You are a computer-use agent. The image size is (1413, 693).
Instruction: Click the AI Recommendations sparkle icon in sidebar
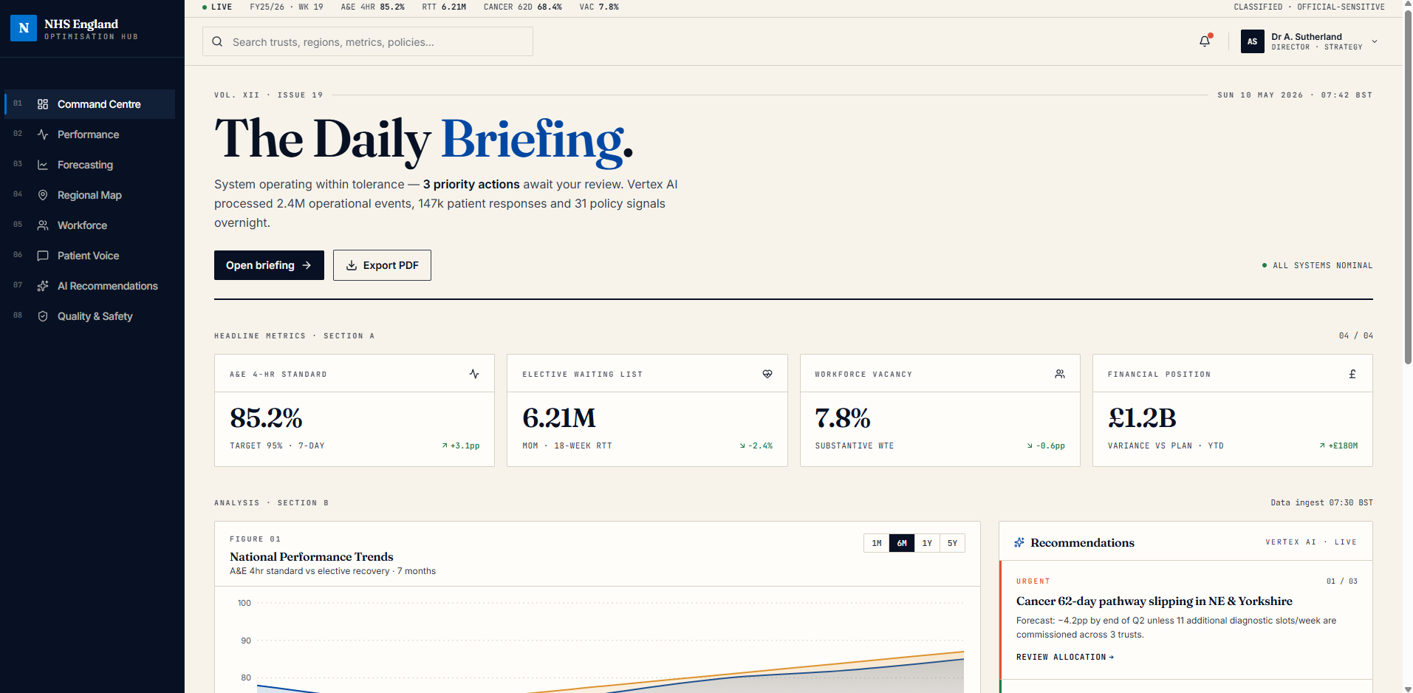point(43,286)
